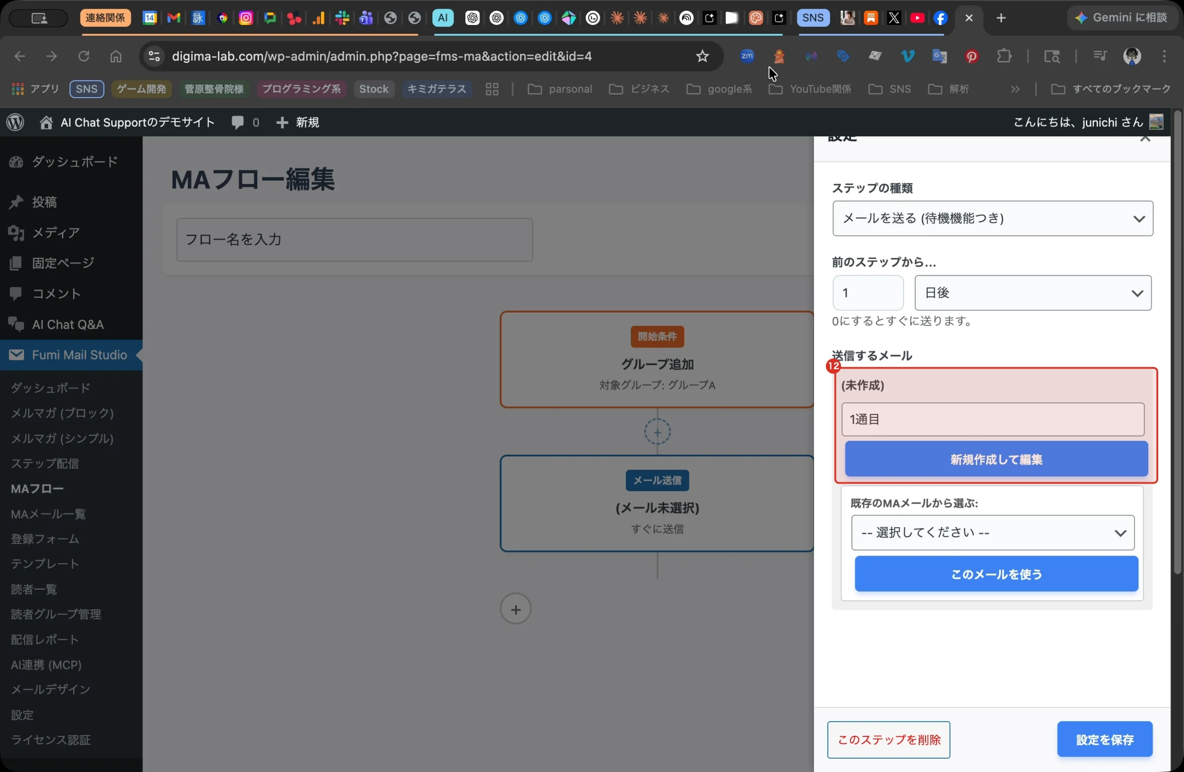This screenshot has width=1184, height=772.
Task: Switch to the YouTube tab
Action: (x=917, y=18)
